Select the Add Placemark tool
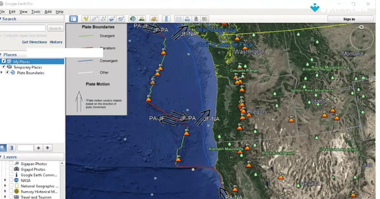This screenshot has width=380, height=199. 85,19
